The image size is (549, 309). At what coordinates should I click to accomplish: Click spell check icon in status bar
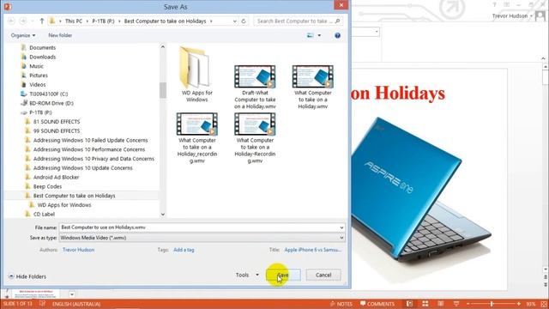coord(42,303)
